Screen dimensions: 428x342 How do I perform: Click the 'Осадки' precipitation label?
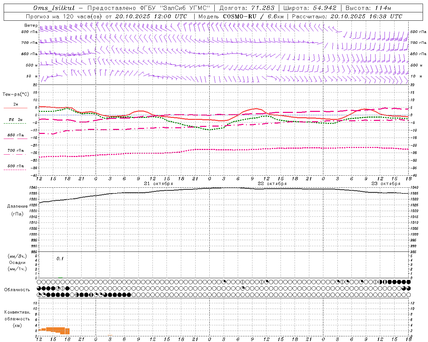coord(17,263)
